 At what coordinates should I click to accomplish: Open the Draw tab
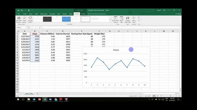36,14
